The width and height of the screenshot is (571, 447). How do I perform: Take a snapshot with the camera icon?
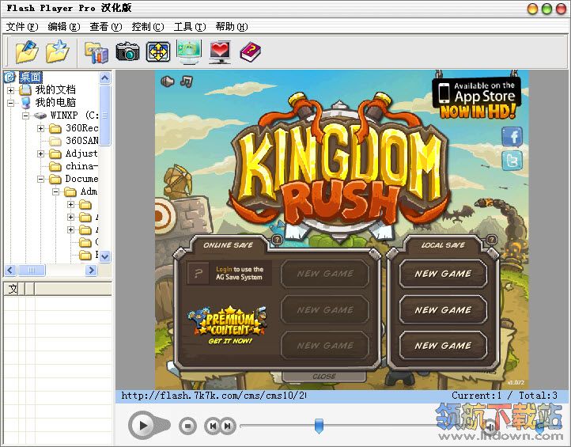(x=127, y=51)
